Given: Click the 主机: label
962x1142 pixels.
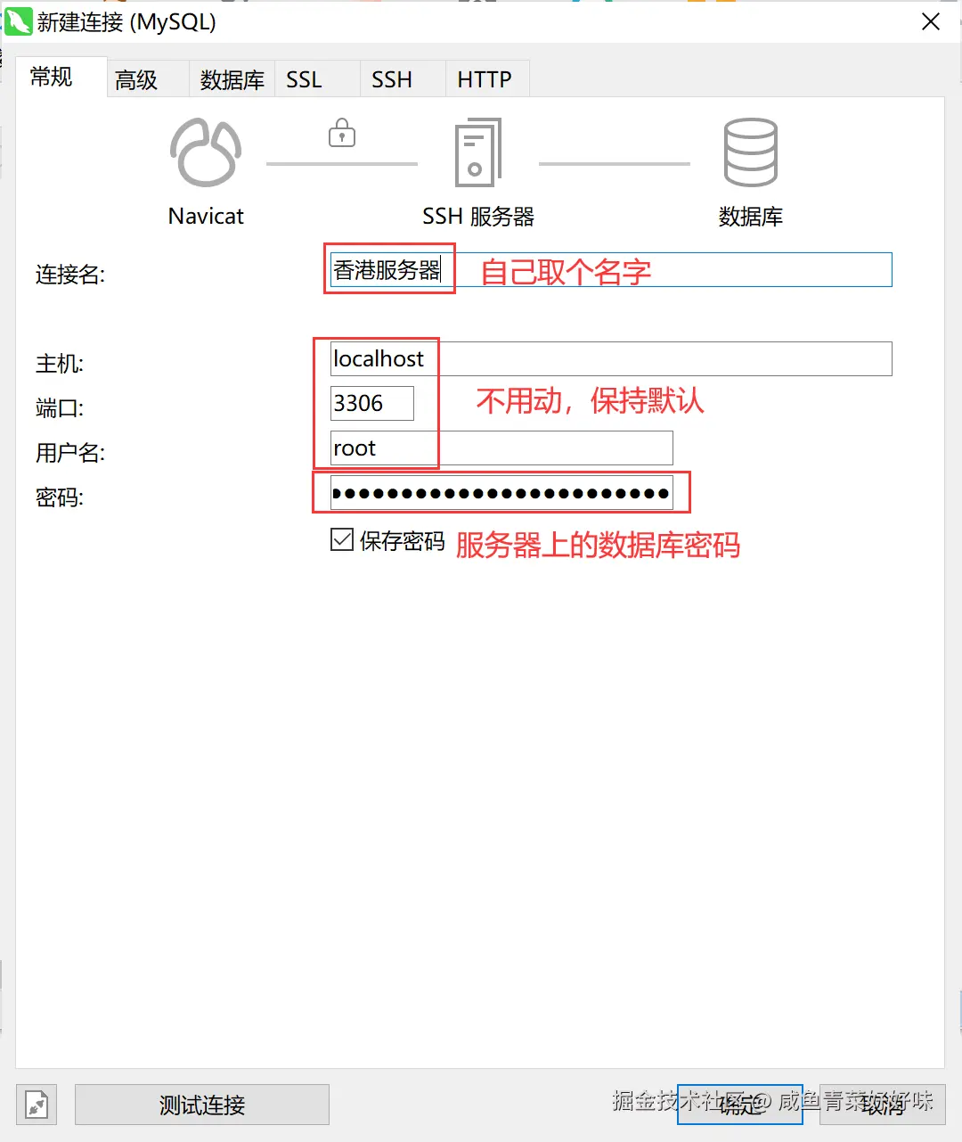Looking at the screenshot, I should tap(60, 364).
